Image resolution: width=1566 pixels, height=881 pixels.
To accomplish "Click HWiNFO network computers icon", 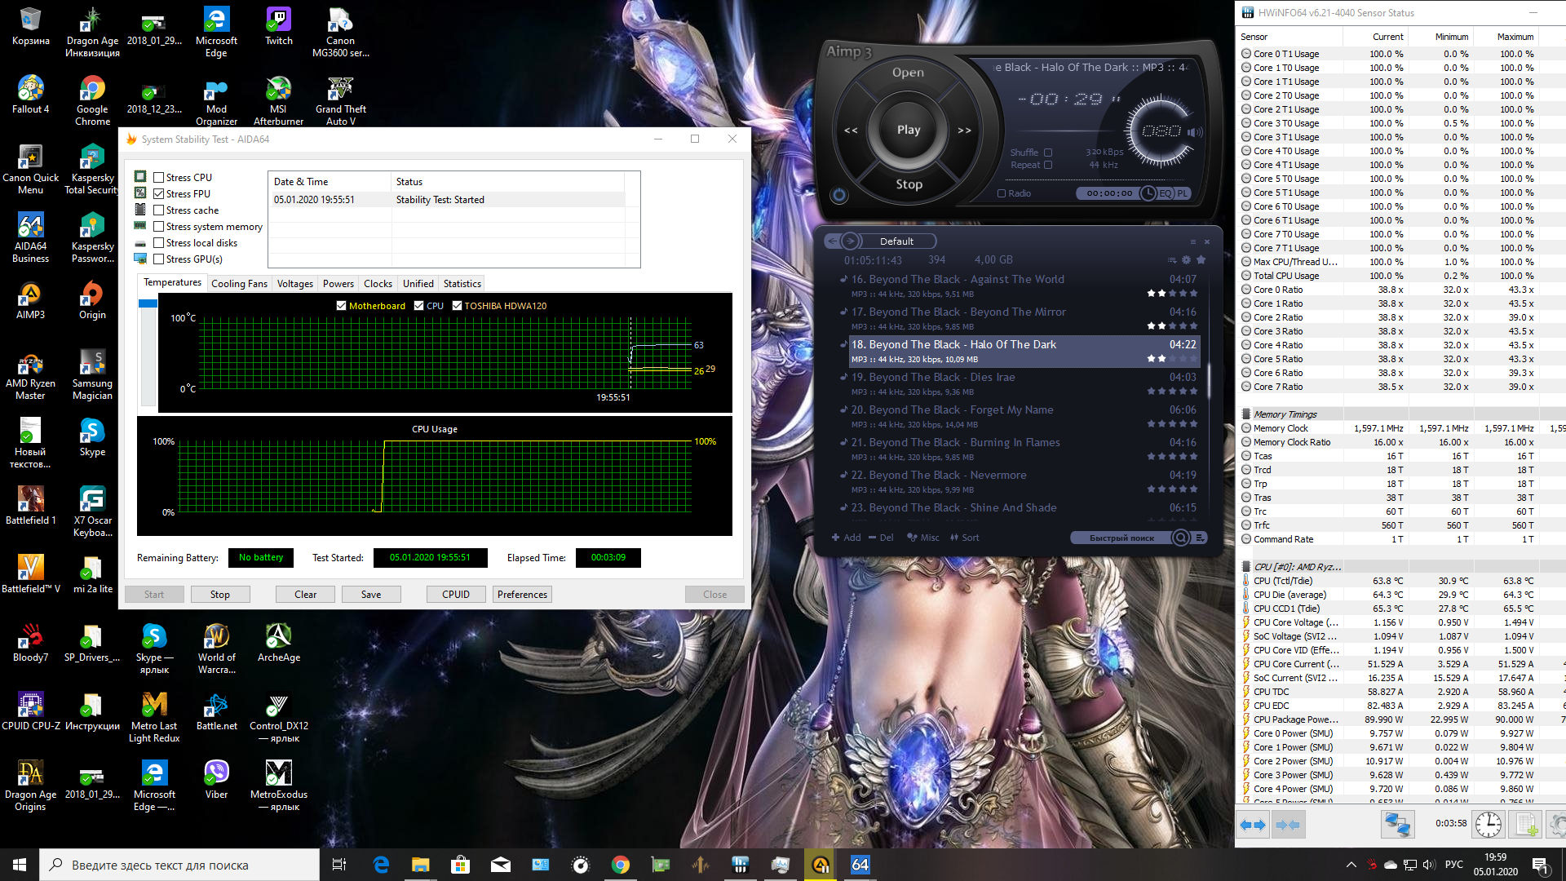I will pyautogui.click(x=1396, y=825).
